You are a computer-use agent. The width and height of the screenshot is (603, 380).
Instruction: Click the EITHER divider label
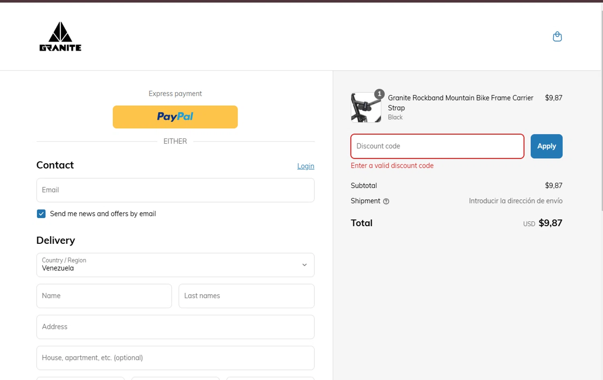(175, 141)
